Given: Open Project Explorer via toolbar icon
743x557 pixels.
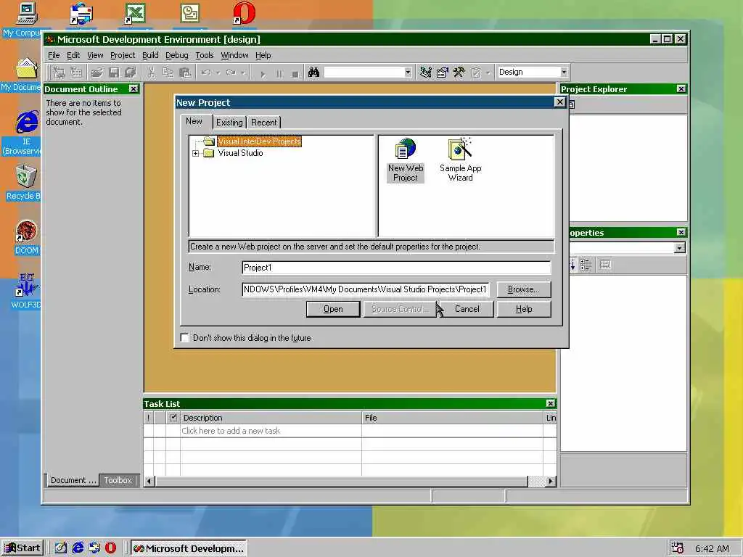Looking at the screenshot, I should click(425, 73).
